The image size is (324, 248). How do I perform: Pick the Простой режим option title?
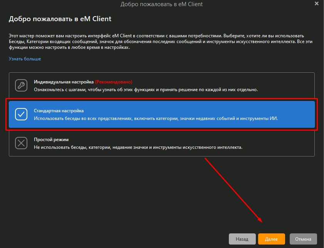tap(51, 140)
